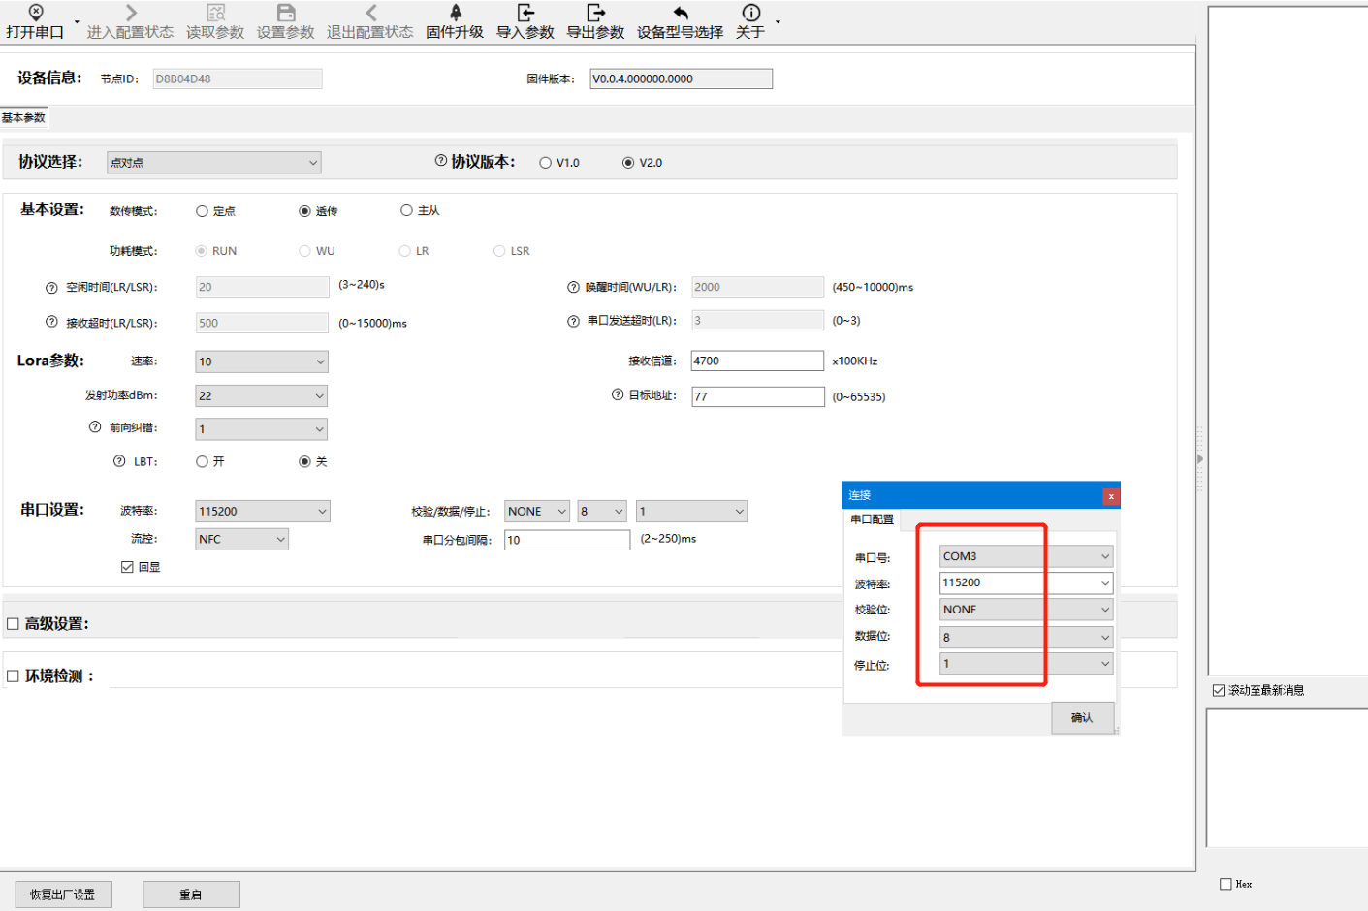1368x911 pixels.
Task: Select the 串口配置 tab in dialog
Action: [x=872, y=519]
